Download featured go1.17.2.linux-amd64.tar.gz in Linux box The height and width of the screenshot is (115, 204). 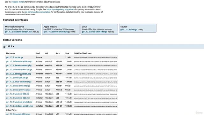click(x=95, y=32)
